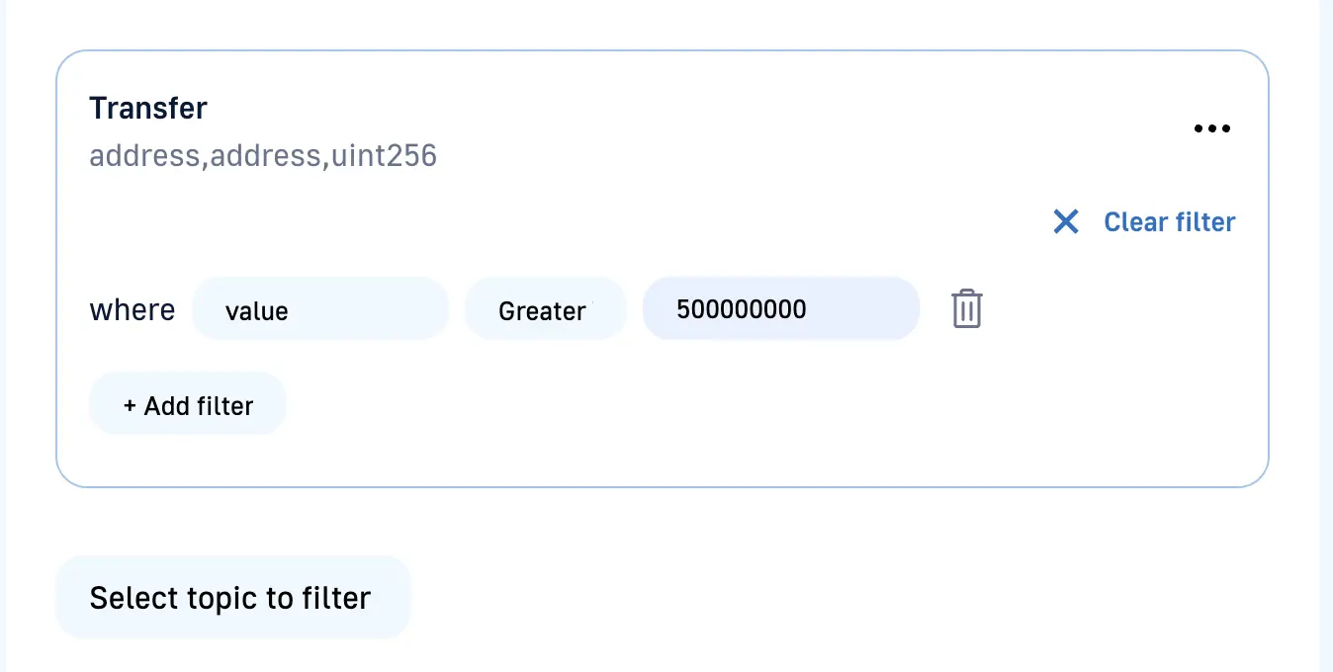
Task: Click the word filter in Clear filter
Action: 1202,221
